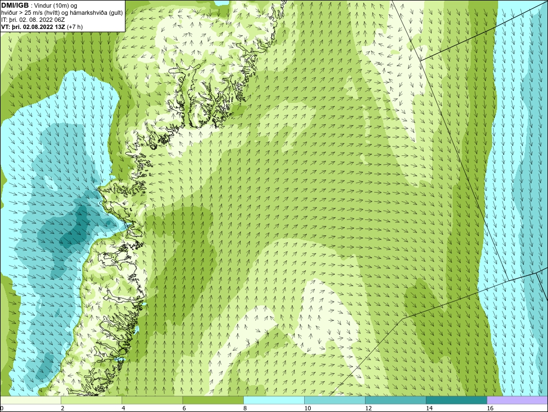
Task: Click the legend value label 2
Action: (62, 408)
